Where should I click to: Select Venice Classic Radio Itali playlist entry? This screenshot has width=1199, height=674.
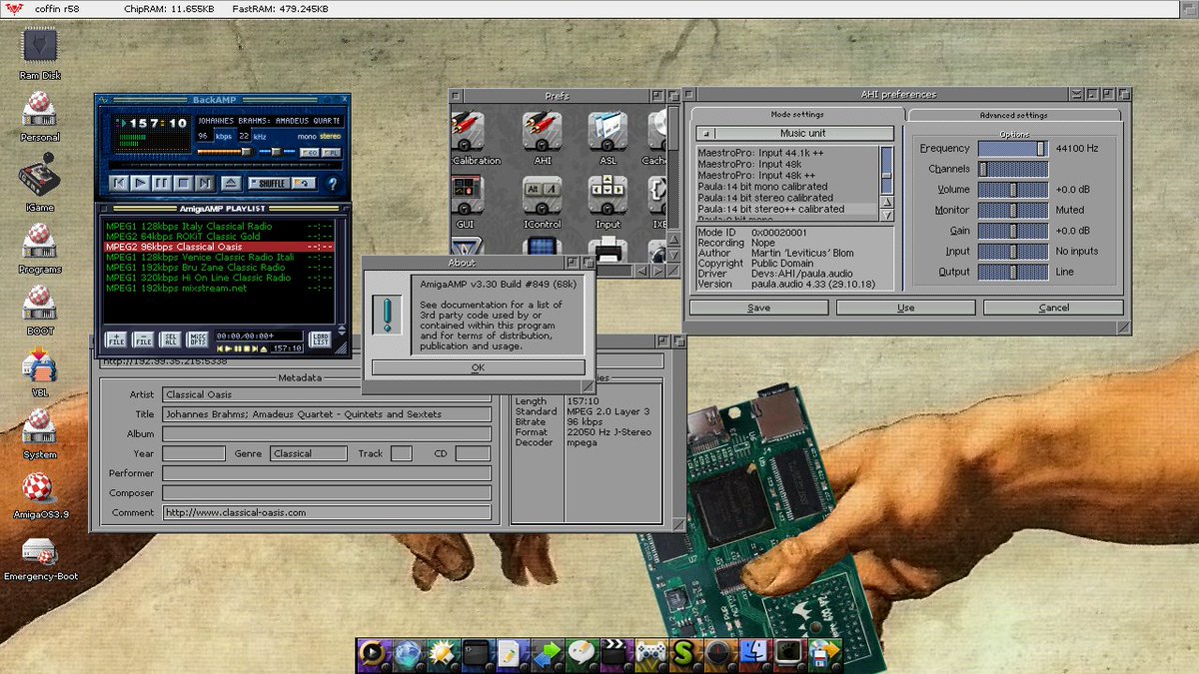click(x=218, y=257)
